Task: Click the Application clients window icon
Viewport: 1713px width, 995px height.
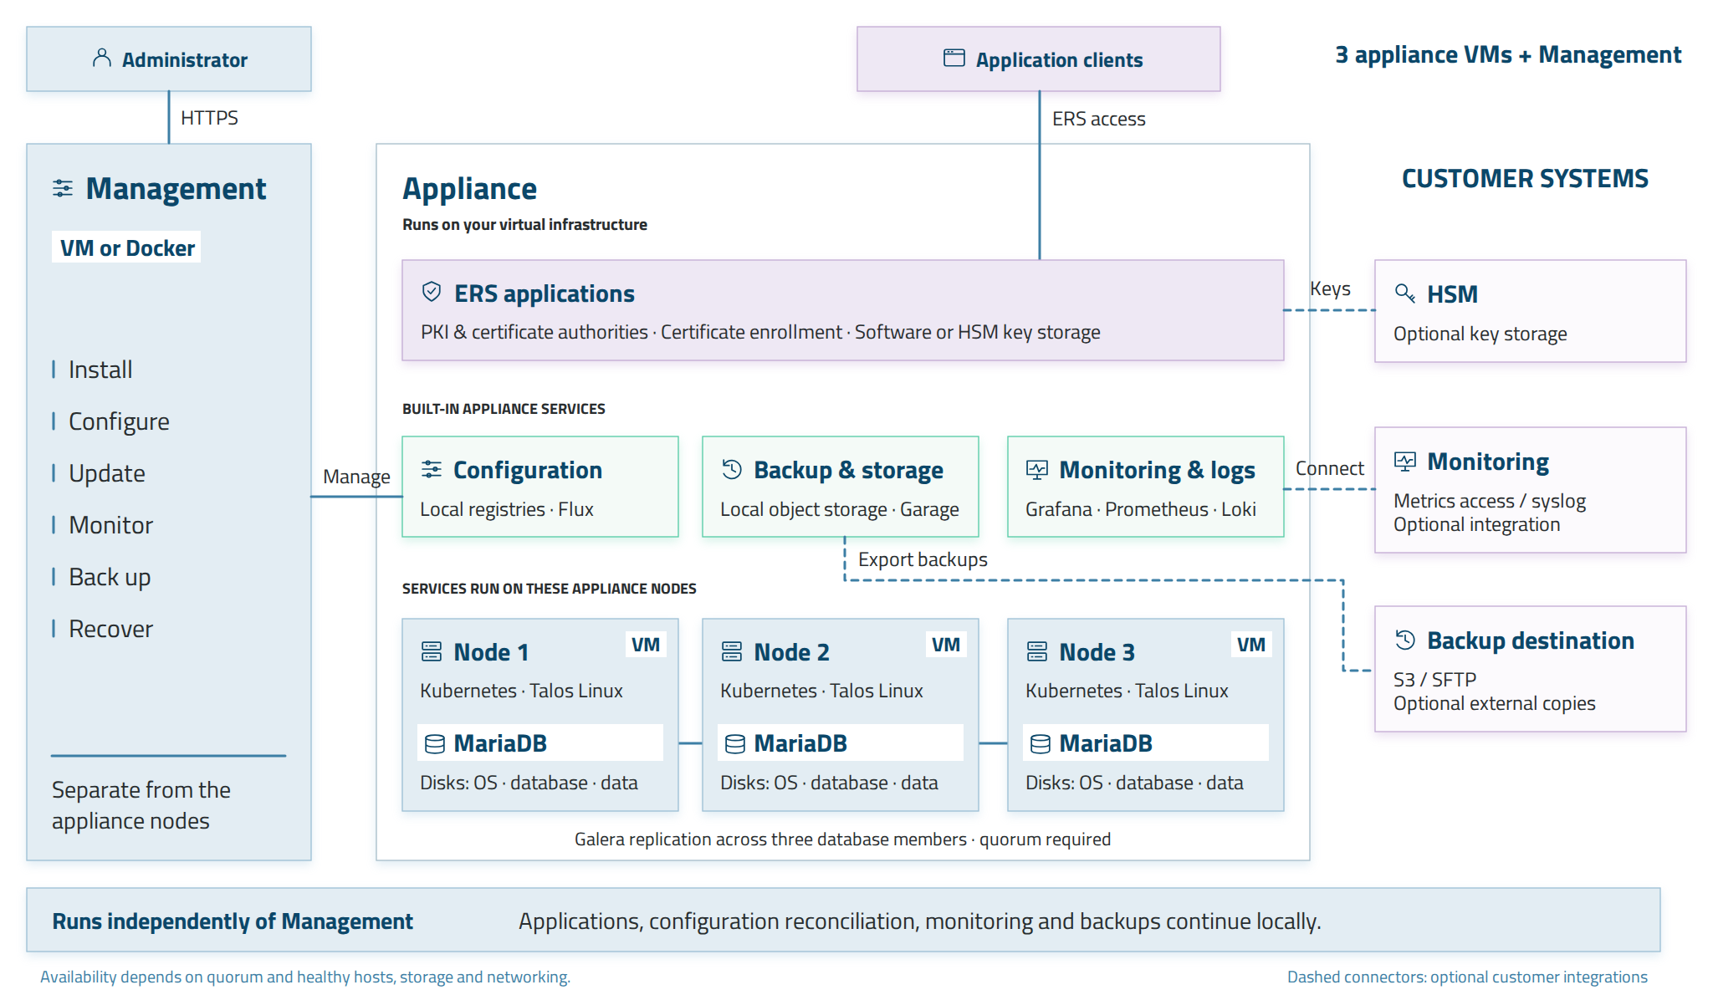Action: [x=954, y=58]
